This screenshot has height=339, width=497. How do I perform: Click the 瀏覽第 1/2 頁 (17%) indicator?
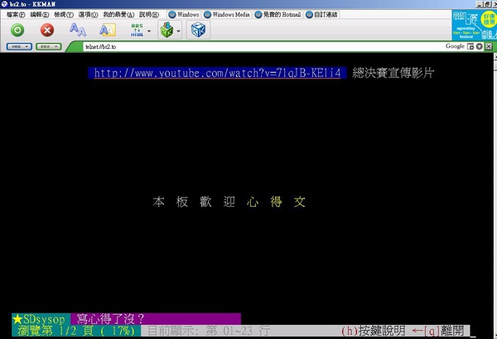76,331
